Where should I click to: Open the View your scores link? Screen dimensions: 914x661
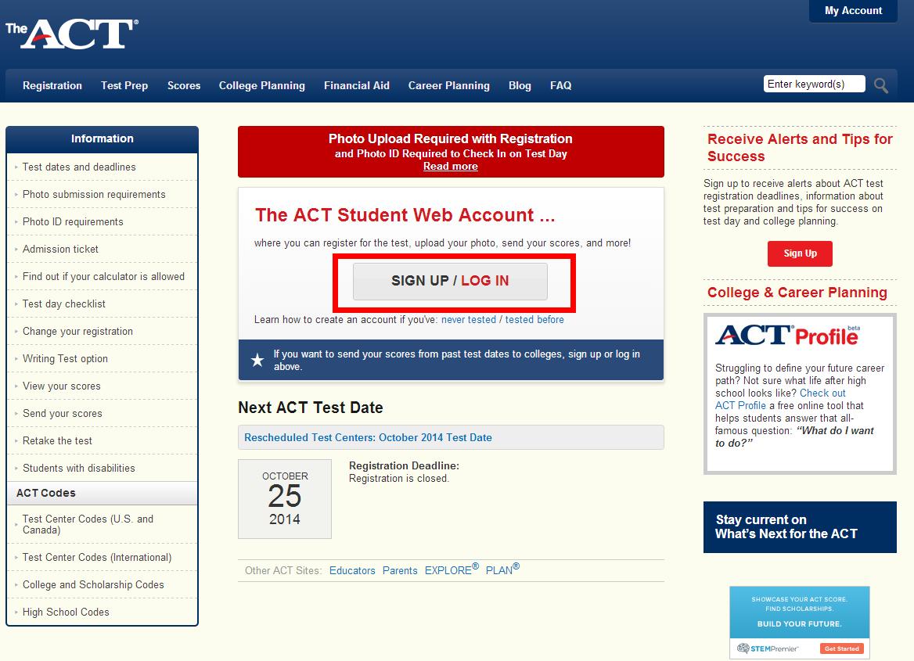pyautogui.click(x=62, y=386)
